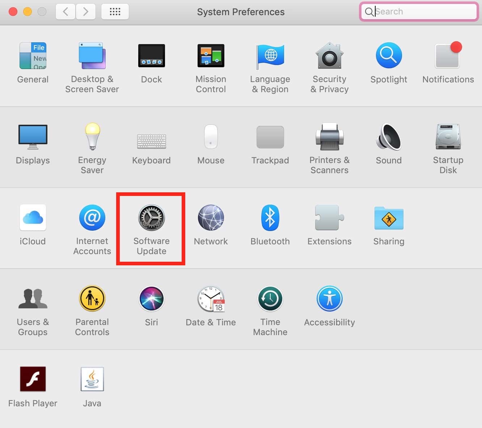Click the Forward navigation arrow

[x=86, y=12]
